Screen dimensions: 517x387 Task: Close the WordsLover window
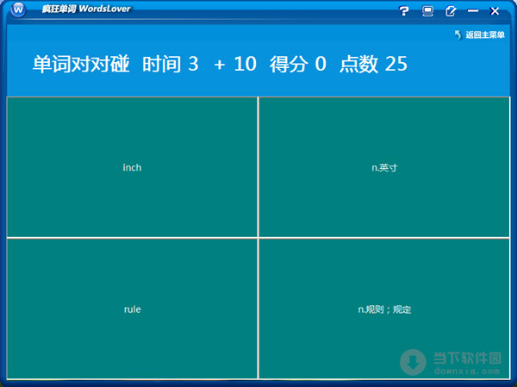pos(495,11)
